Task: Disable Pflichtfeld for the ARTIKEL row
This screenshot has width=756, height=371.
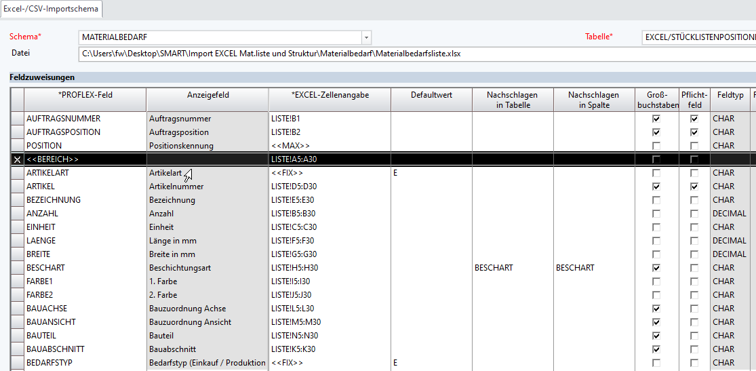Action: coord(694,187)
